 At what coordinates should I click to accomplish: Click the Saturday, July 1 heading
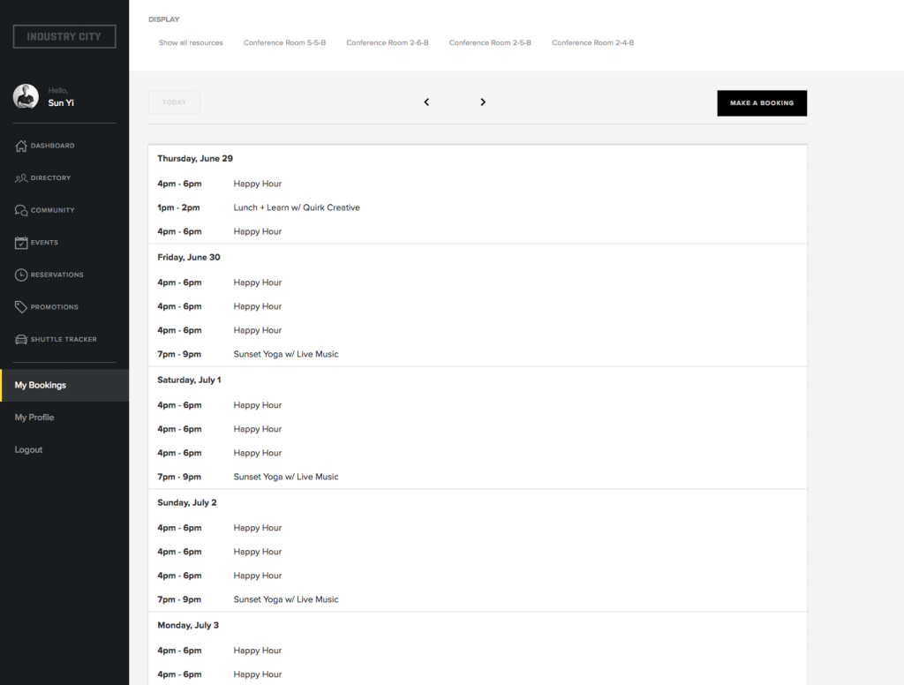tap(189, 380)
